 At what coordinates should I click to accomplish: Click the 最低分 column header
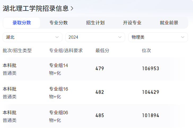[x=102, y=50]
